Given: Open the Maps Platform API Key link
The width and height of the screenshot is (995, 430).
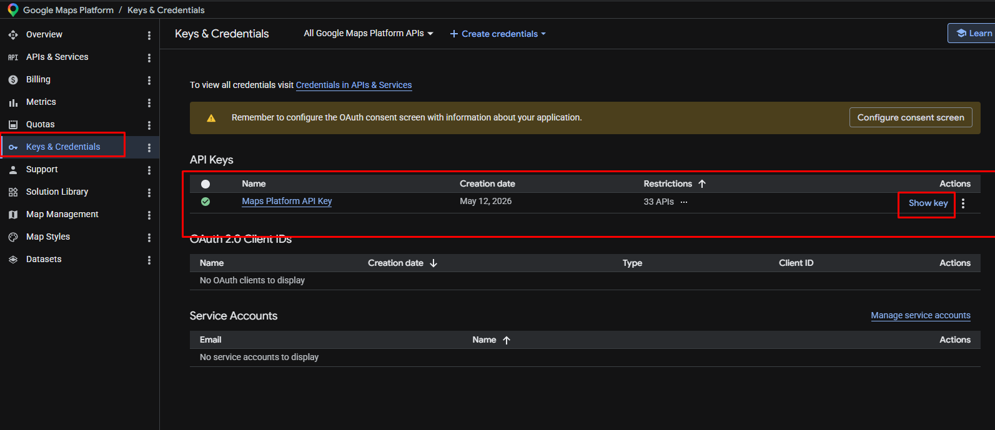Looking at the screenshot, I should (287, 202).
